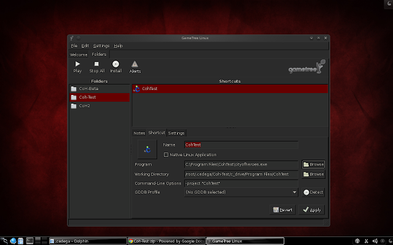Switch to the Folders tab
393x245 pixels.
[99, 55]
